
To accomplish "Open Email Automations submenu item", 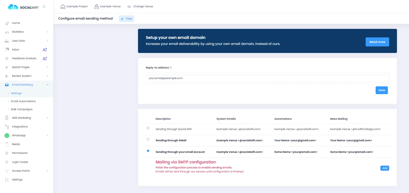I will pyautogui.click(x=23, y=101).
